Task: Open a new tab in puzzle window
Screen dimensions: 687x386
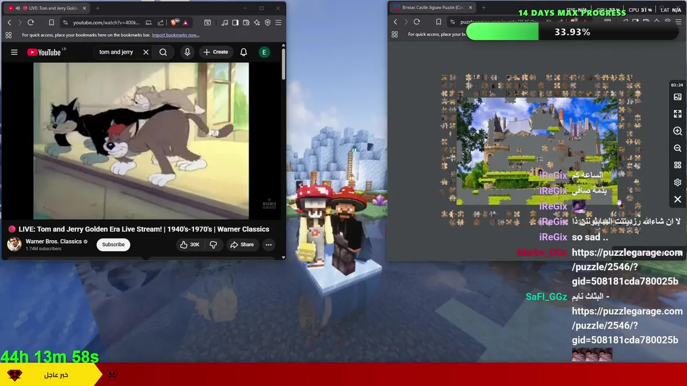Action: pyautogui.click(x=484, y=8)
